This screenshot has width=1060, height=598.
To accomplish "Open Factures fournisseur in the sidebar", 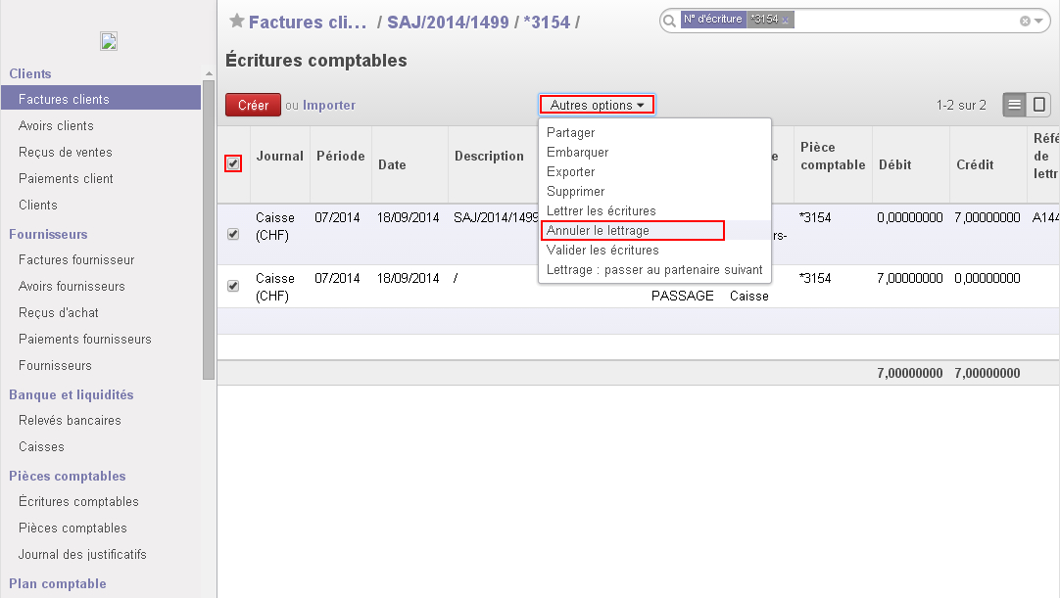I will pyautogui.click(x=76, y=260).
